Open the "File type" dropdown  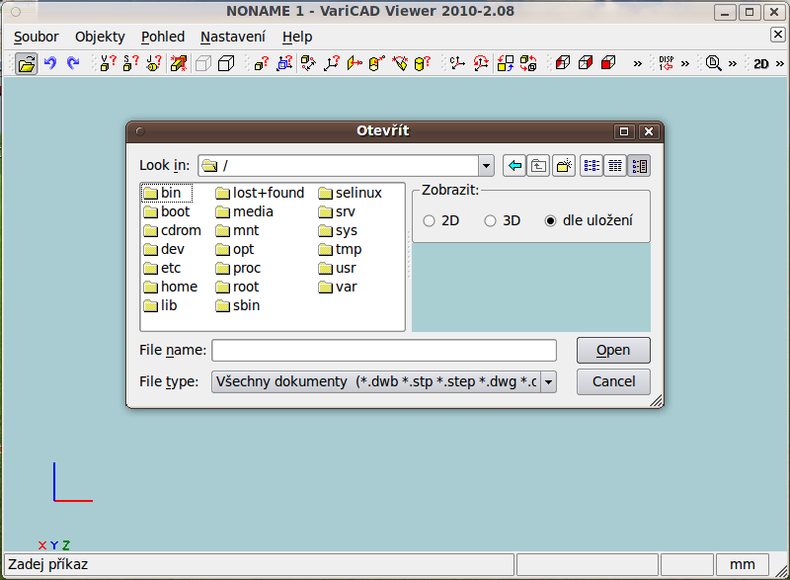pyautogui.click(x=549, y=382)
